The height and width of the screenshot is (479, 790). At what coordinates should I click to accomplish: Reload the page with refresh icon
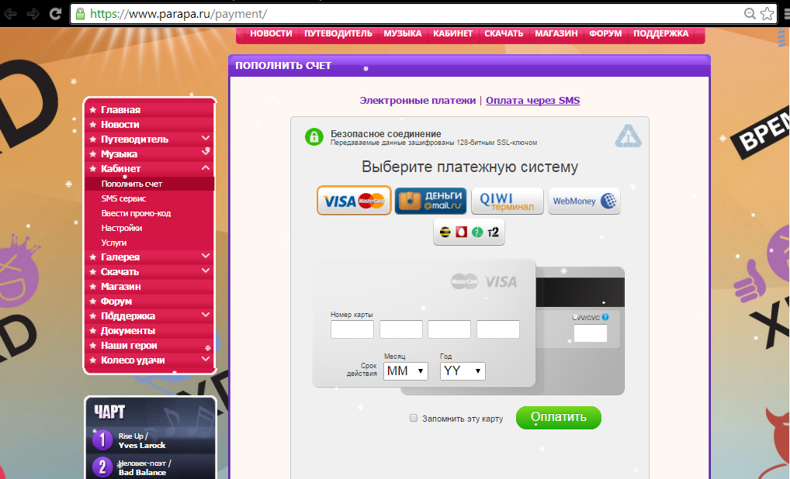(55, 14)
